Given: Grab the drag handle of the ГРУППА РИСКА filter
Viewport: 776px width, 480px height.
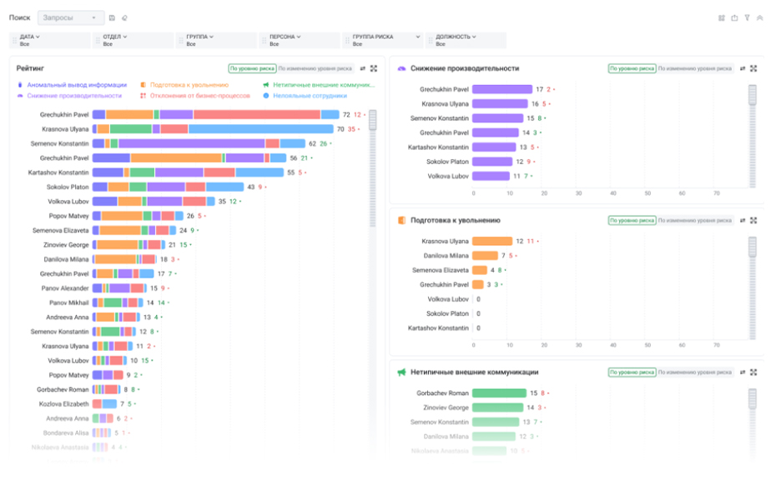Looking at the screenshot, I should point(347,41).
